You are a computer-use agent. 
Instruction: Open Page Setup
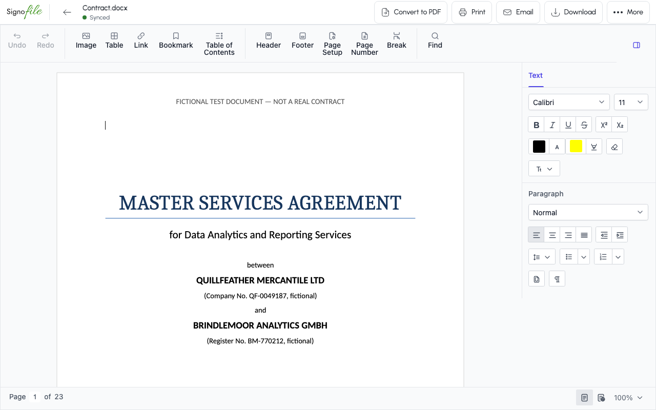(332, 44)
